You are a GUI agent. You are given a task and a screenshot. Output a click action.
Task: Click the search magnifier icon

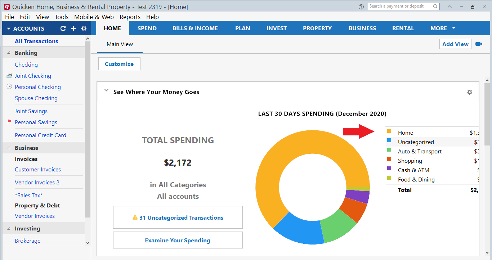click(435, 6)
